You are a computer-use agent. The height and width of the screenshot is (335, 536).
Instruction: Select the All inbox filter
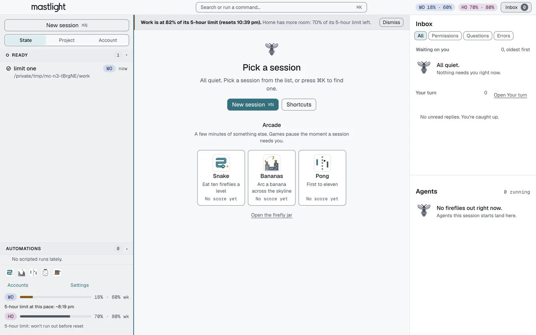click(420, 36)
